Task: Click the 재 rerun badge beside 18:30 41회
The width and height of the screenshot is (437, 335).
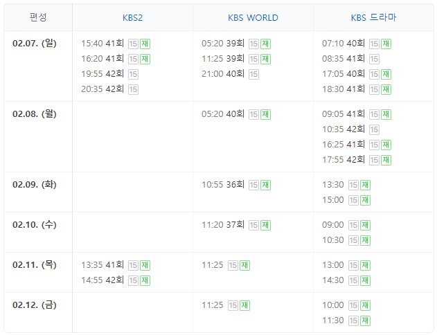Action: click(x=386, y=89)
